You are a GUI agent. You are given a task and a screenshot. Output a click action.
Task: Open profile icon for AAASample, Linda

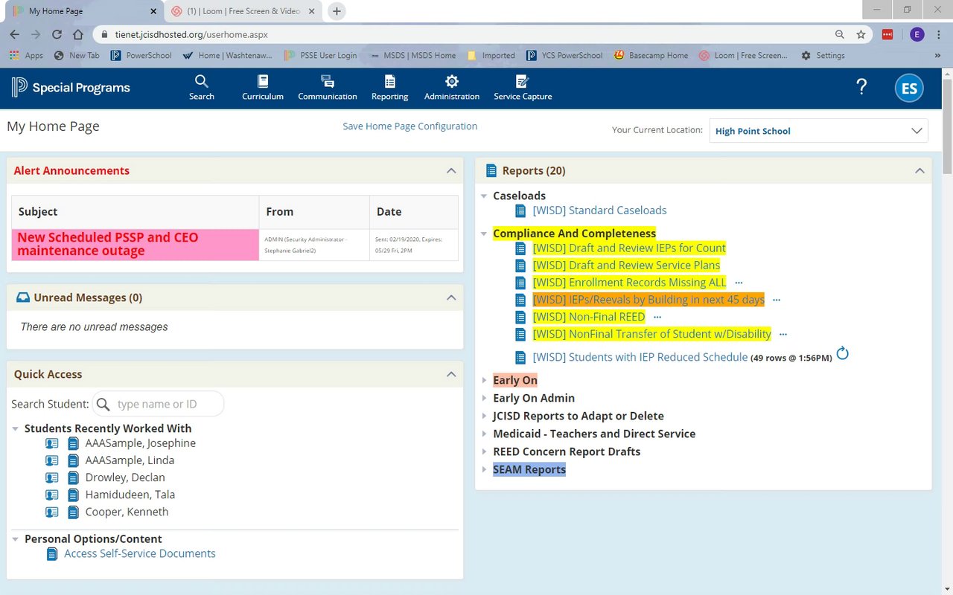tap(52, 460)
